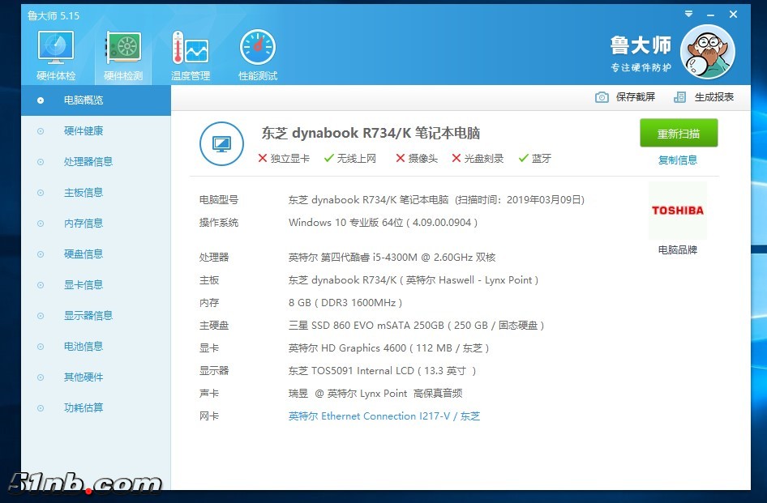The width and height of the screenshot is (767, 503).
Task: Open the 温度管理 temperature management icon
Action: (x=191, y=50)
